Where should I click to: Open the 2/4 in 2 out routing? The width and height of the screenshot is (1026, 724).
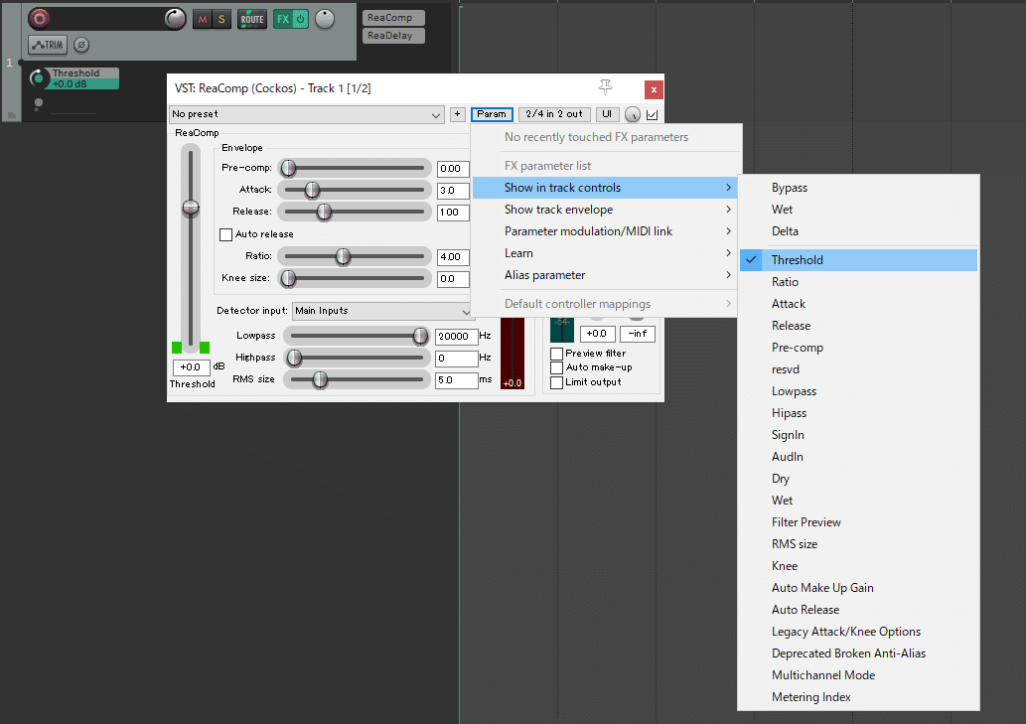[554, 114]
